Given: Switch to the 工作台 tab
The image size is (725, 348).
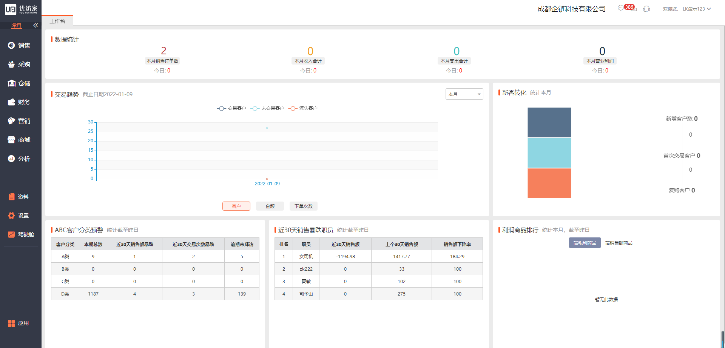Looking at the screenshot, I should (57, 21).
